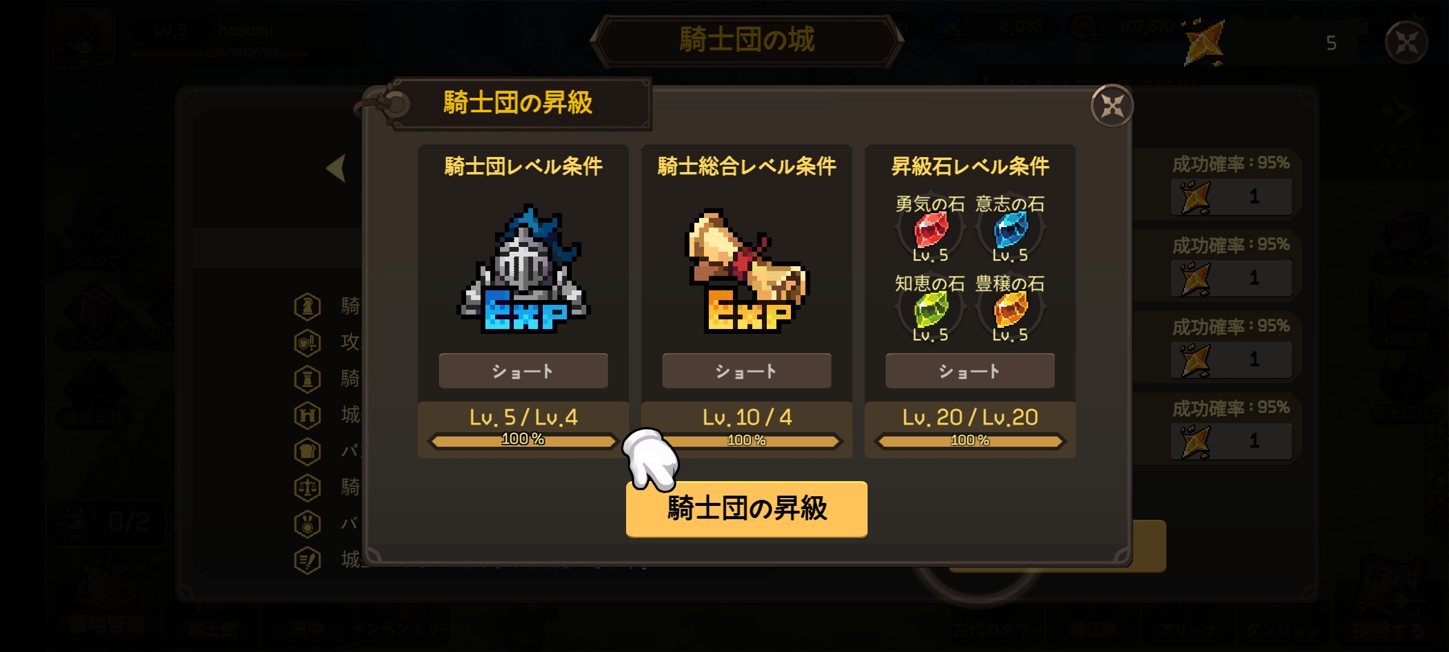The image size is (1449, 652).
Task: Click the left arrow beside the dialog
Action: tap(336, 168)
